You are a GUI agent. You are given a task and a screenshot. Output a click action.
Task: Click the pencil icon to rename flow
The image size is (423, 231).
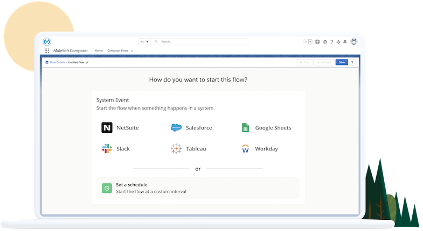pyautogui.click(x=87, y=62)
